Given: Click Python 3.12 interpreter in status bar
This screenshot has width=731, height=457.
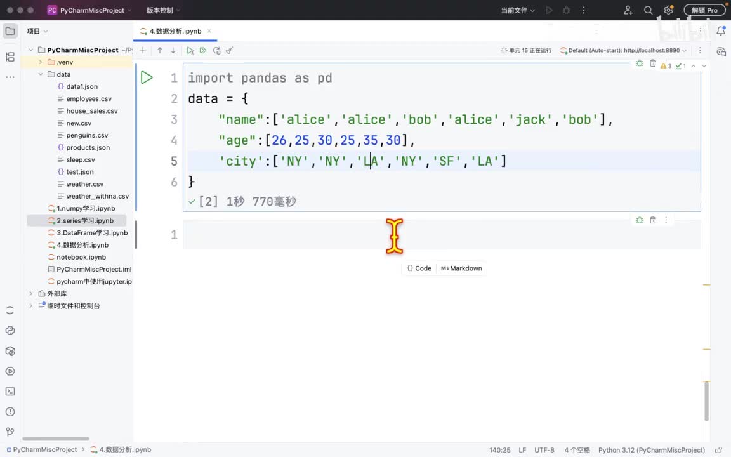Looking at the screenshot, I should [x=651, y=450].
